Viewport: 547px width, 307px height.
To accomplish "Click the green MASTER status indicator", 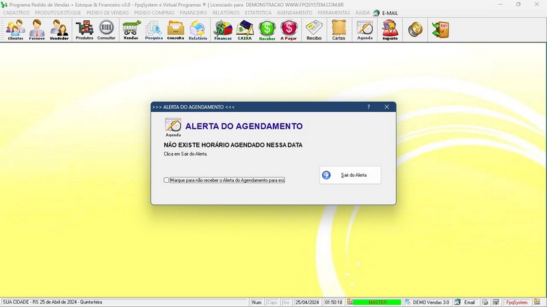I will click(377, 302).
